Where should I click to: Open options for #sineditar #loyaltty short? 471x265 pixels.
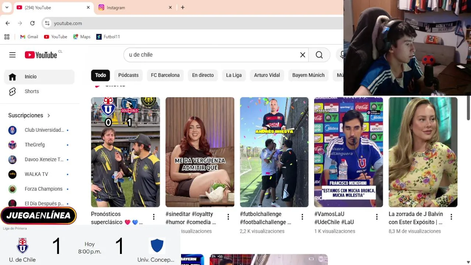click(228, 217)
